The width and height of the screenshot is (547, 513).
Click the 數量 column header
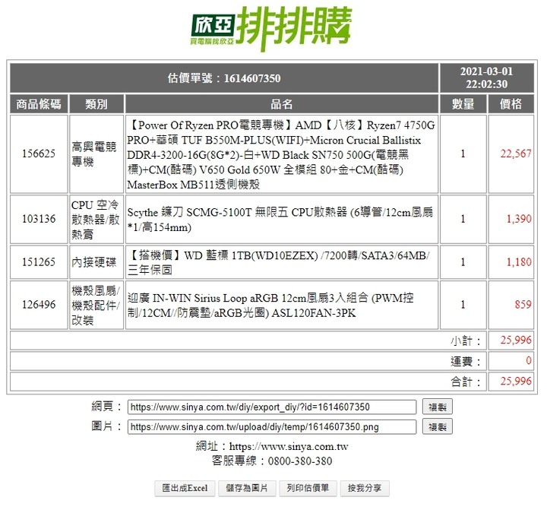pos(463,104)
